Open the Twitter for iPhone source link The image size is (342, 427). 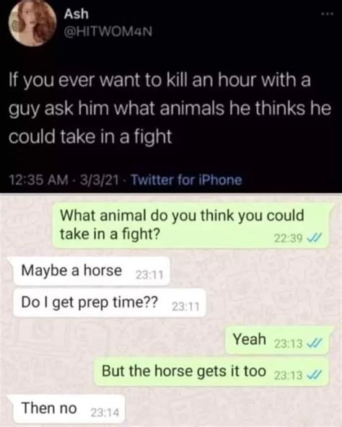click(x=187, y=180)
